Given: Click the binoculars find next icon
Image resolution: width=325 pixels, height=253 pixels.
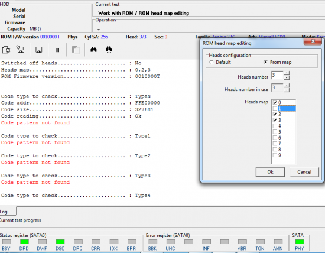Looking at the screenshot, I should (109, 50).
